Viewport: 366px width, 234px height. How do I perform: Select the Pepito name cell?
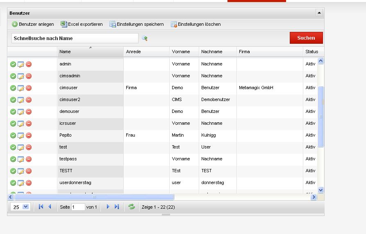(x=90, y=135)
